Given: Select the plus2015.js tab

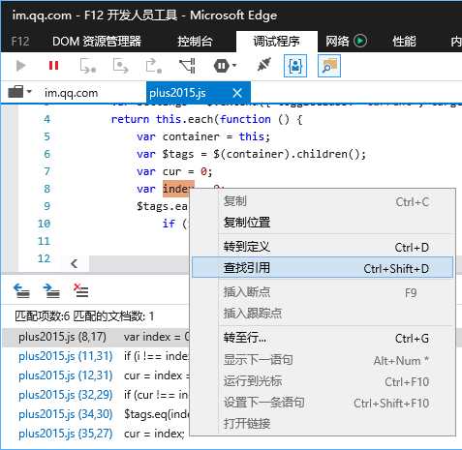Looking at the screenshot, I should coord(177,93).
